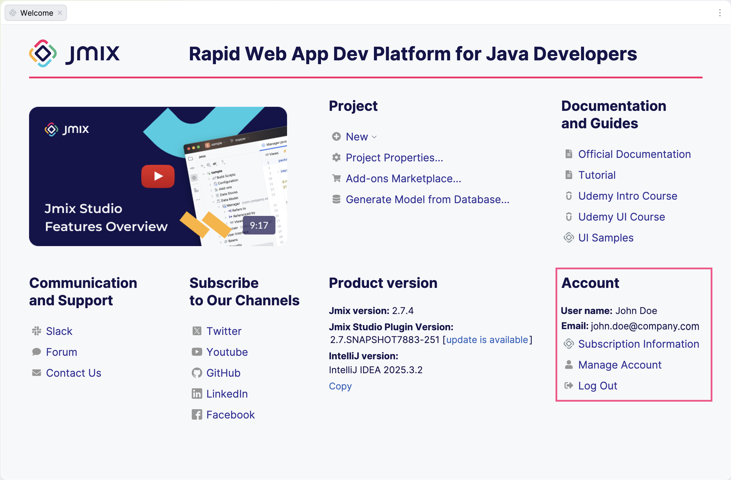Open the tab options kebab menu

720,12
